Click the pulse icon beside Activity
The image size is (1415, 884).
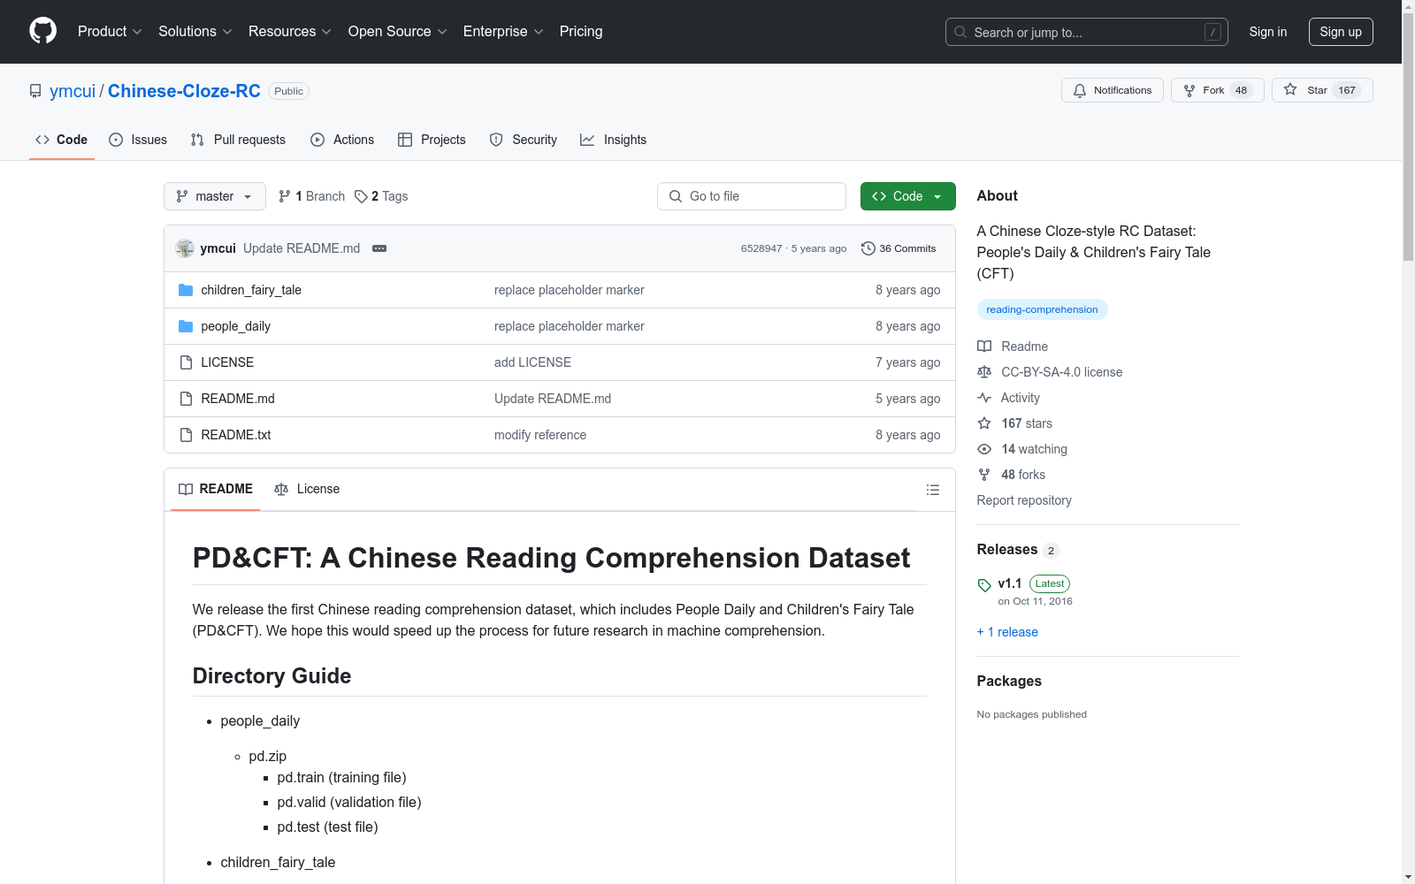pos(984,398)
